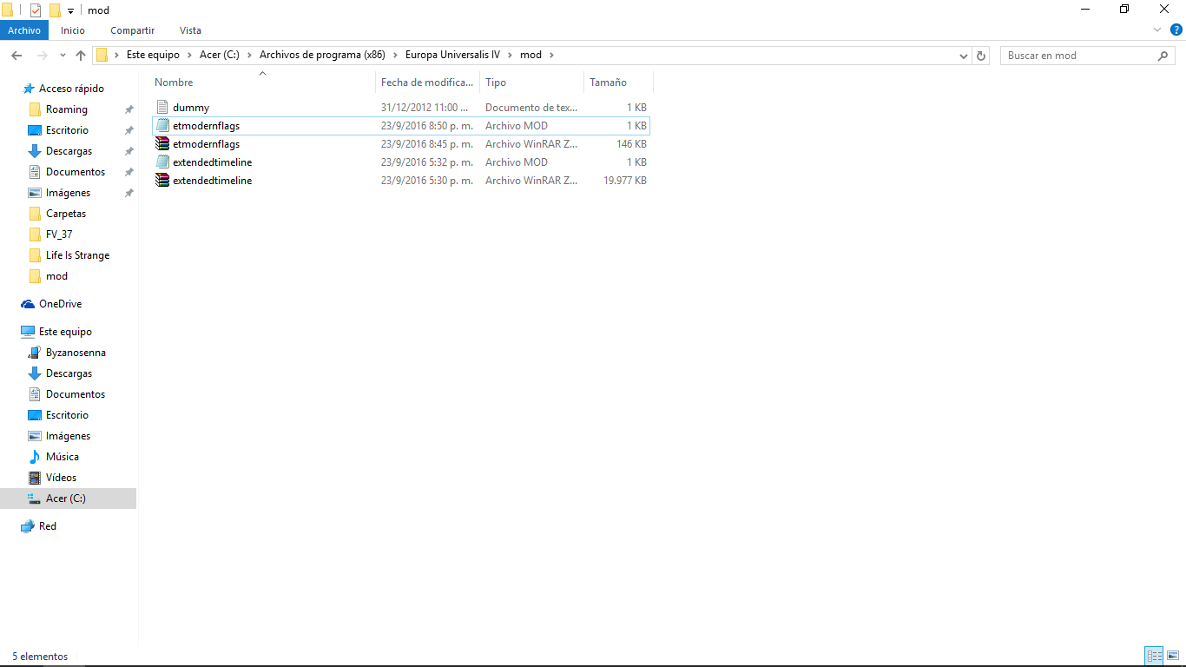The height and width of the screenshot is (667, 1186).
Task: Select the etmodernflags Archivo MOD file
Action: coord(401,126)
